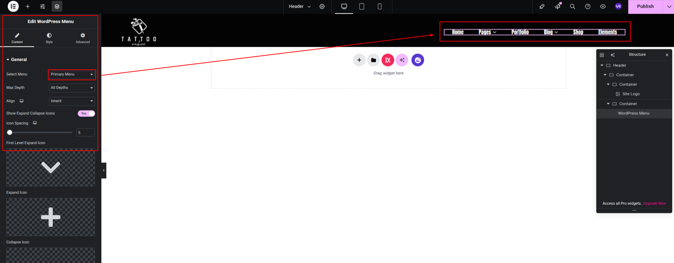
Task: Toggle the Structure layers icon
Action: pos(57,6)
